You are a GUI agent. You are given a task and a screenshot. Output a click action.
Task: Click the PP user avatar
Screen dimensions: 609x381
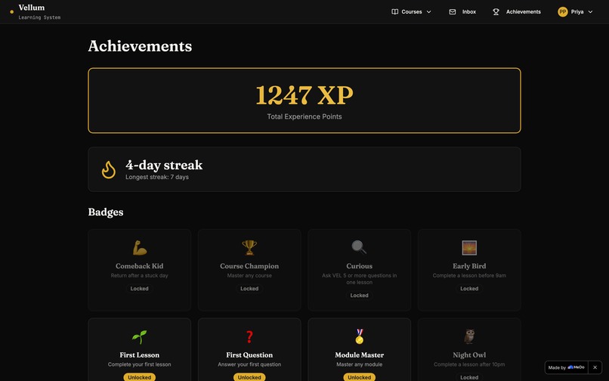click(562, 11)
